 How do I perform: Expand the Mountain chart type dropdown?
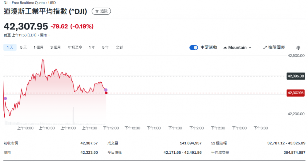237,48
